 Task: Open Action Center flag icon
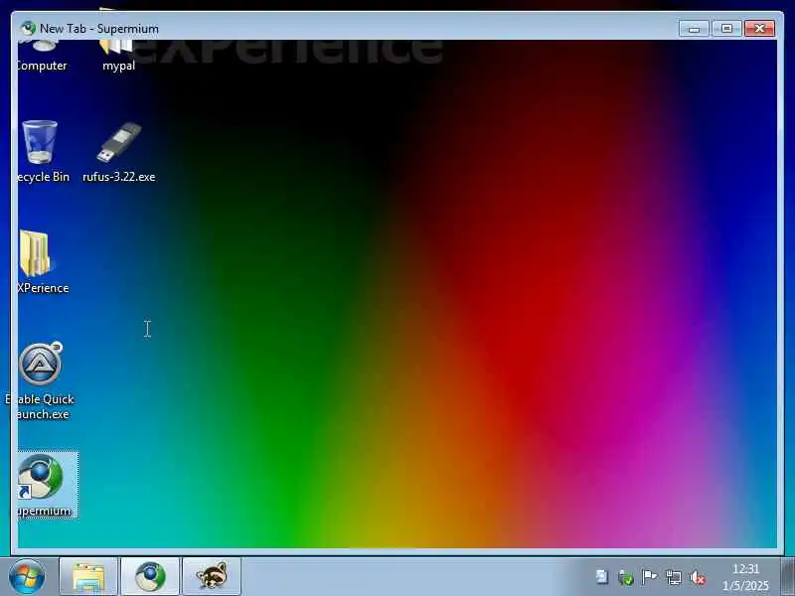click(649, 577)
